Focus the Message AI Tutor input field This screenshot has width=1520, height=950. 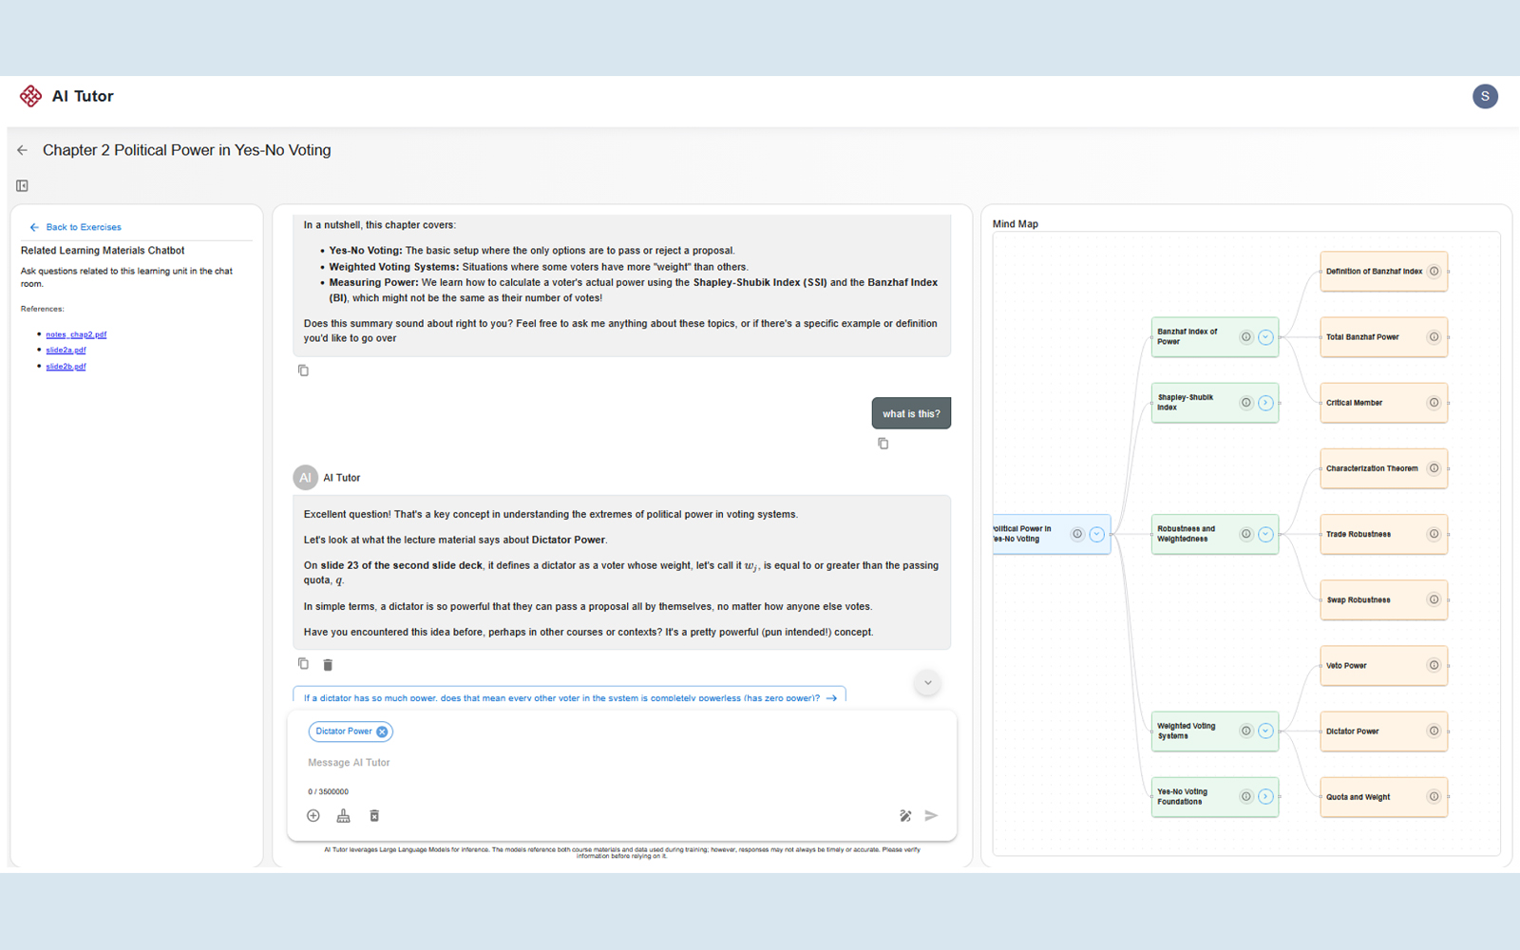coord(622,763)
